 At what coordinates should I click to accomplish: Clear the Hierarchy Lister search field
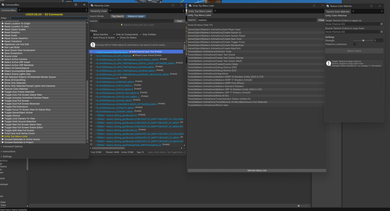tap(179, 21)
